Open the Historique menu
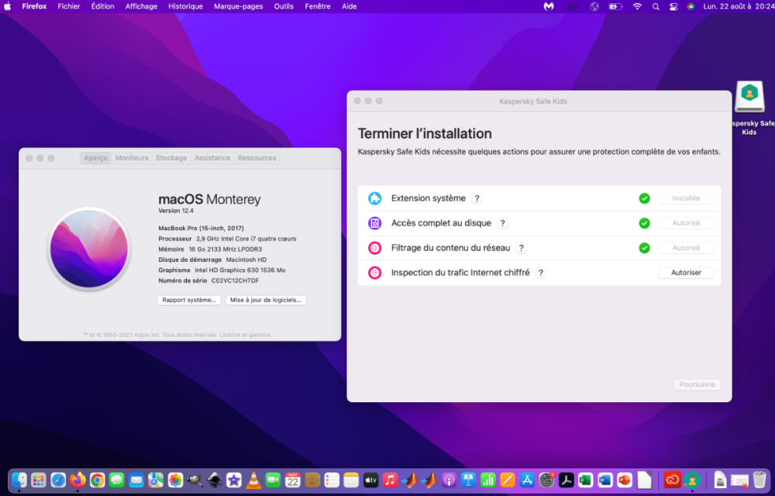This screenshot has height=496, width=775. pos(185,6)
